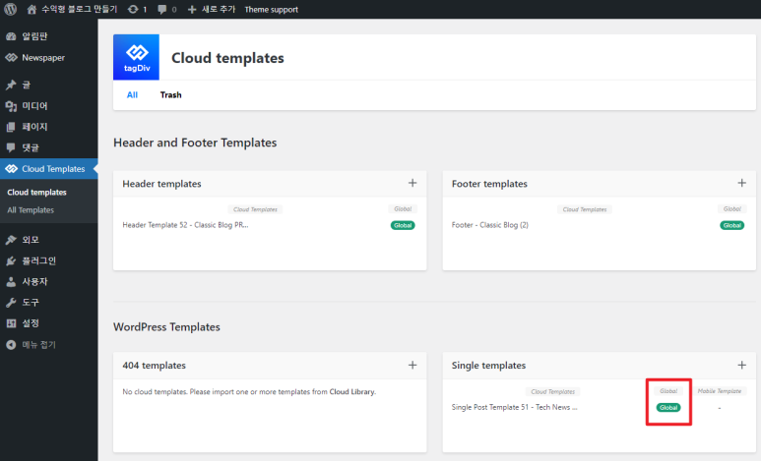
Task: Click the 'Footer templates' panel title
Action: 489,184
